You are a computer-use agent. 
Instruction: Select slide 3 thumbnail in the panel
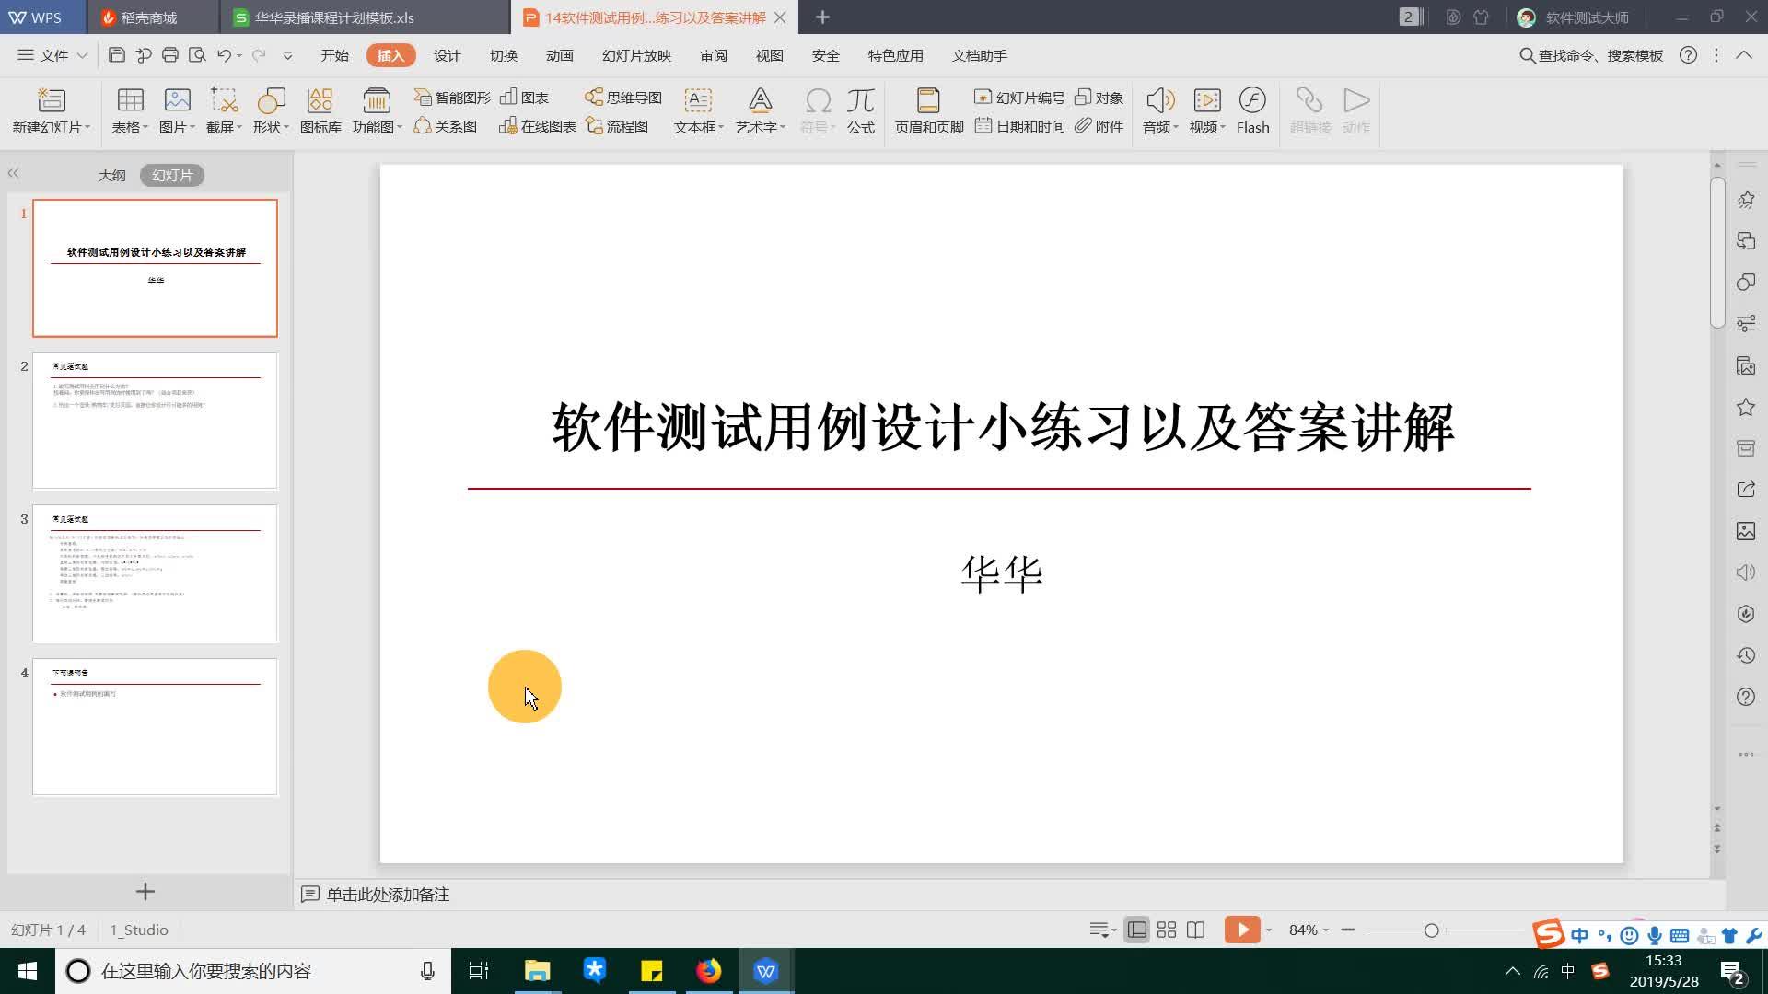pos(154,571)
